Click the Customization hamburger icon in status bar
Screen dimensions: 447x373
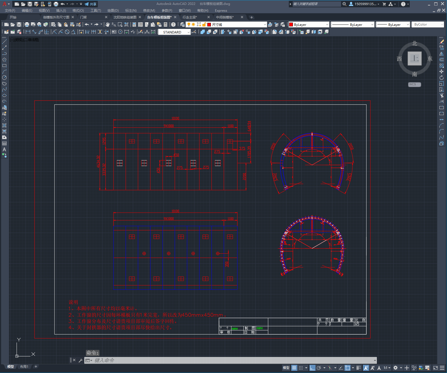click(x=442, y=368)
